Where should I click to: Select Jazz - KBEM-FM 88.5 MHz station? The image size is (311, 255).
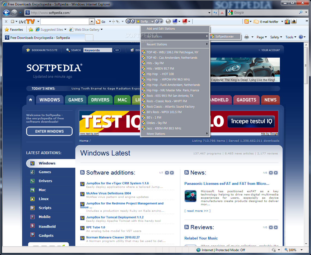click(x=175, y=128)
